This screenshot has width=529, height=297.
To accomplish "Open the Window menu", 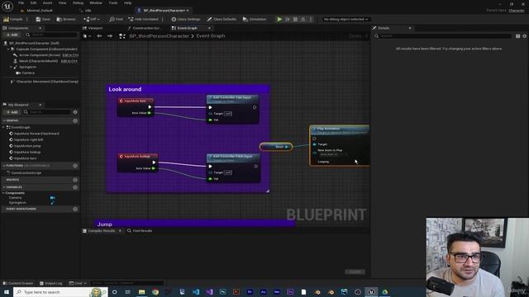I will click(96, 2).
